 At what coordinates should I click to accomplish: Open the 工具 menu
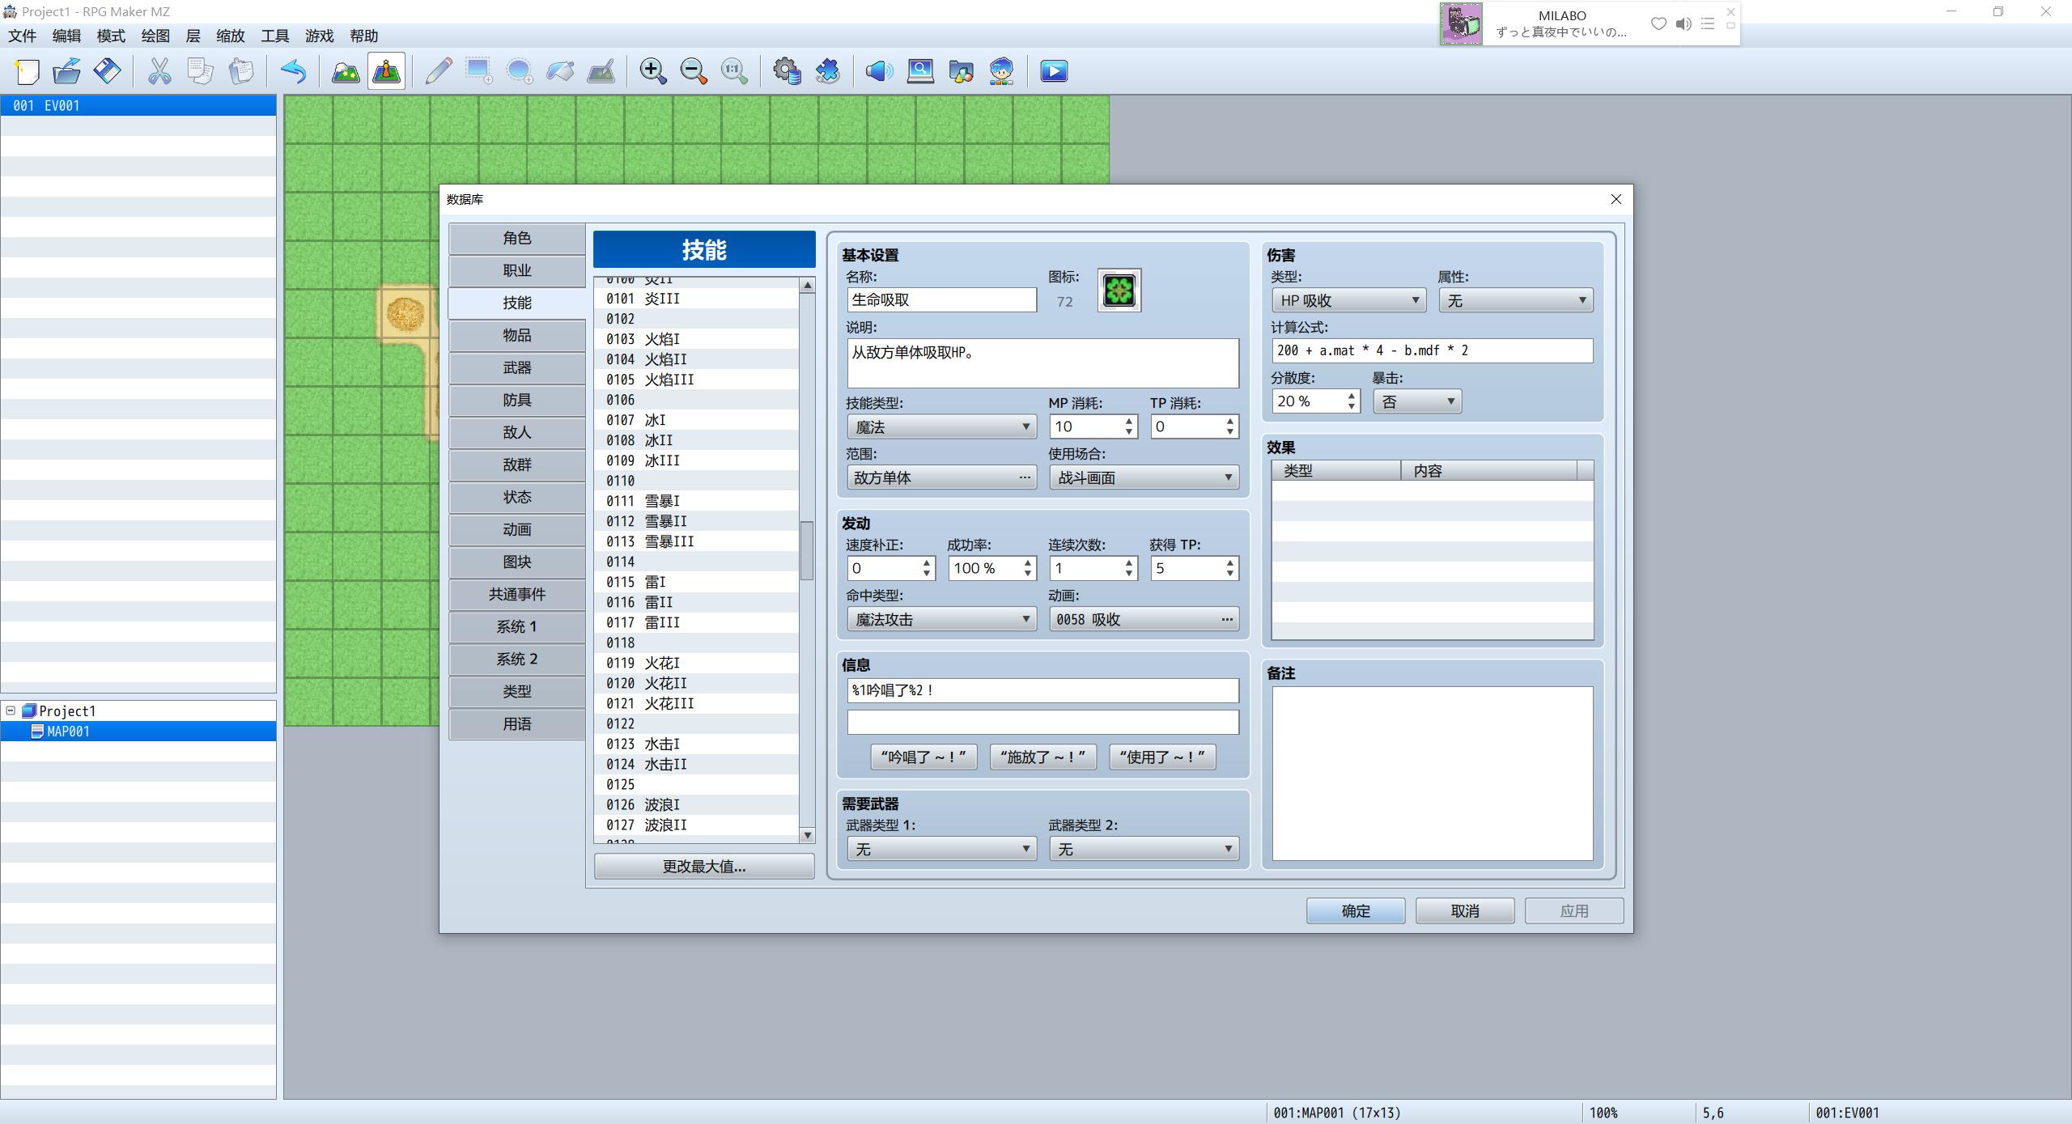[275, 36]
